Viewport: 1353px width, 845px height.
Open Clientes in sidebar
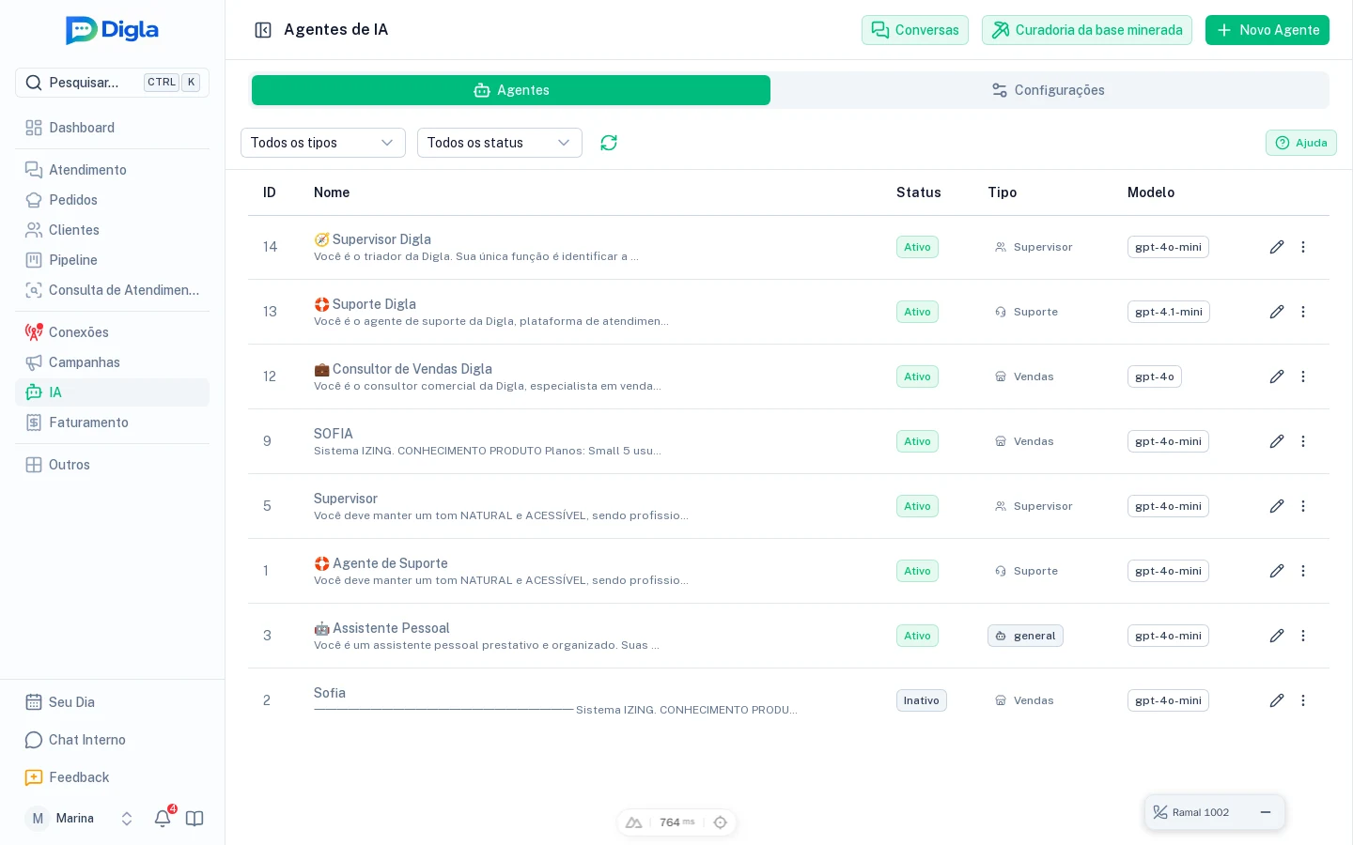(112, 230)
